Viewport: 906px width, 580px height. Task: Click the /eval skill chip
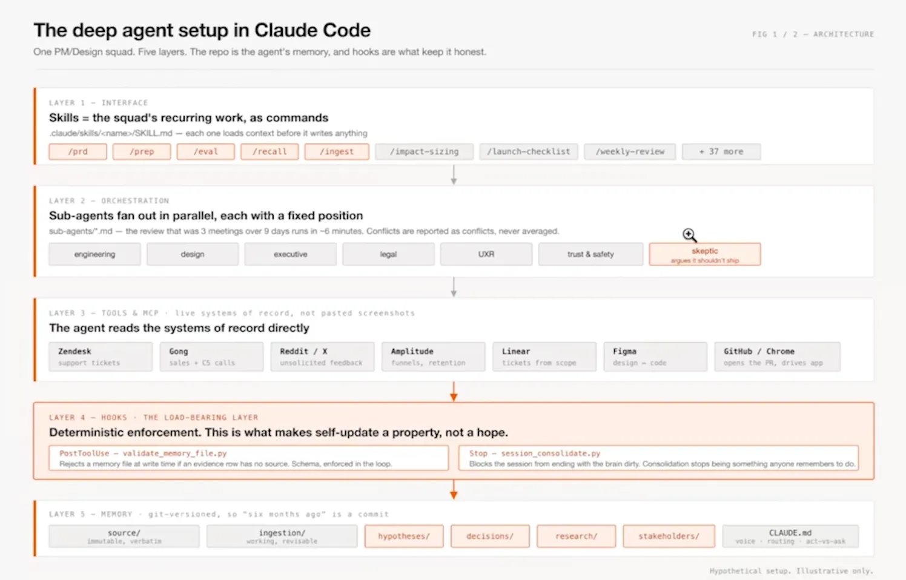[x=205, y=151]
